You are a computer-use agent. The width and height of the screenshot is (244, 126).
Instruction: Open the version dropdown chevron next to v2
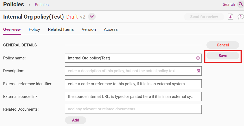92,17
